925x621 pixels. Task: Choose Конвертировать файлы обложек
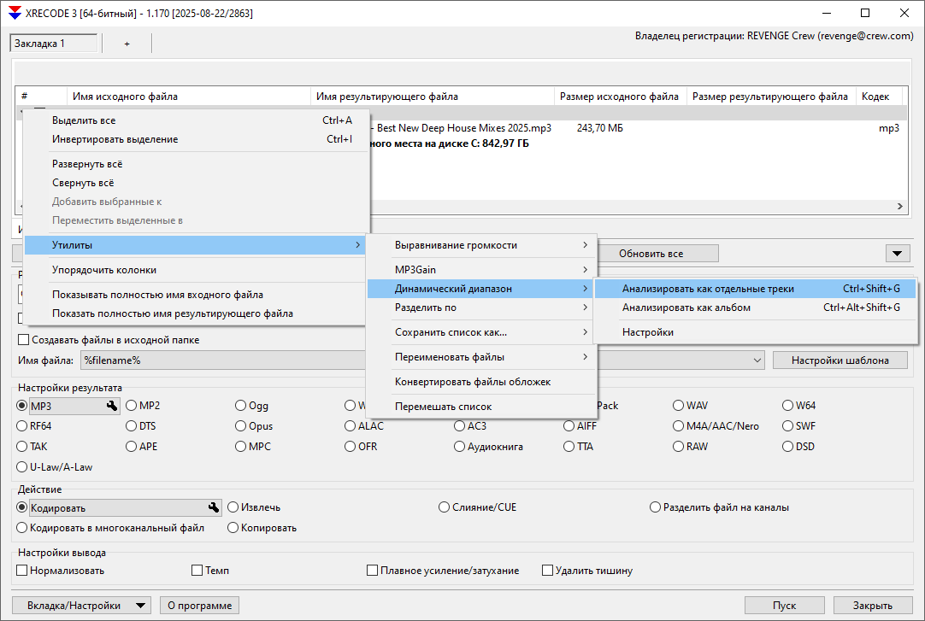tap(481, 382)
